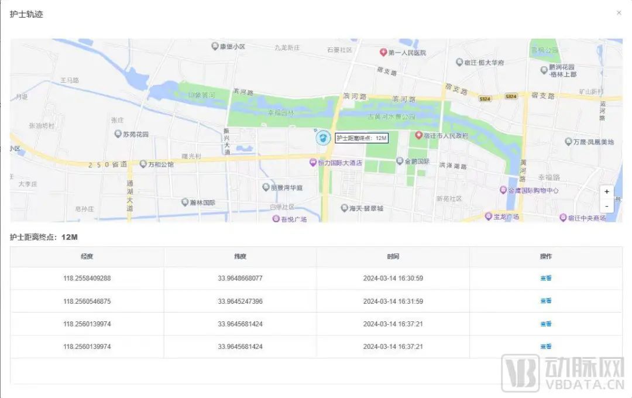The width and height of the screenshot is (632, 398).
Task: Click the 第一人民医院 hospital marker
Action: pyautogui.click(x=384, y=52)
